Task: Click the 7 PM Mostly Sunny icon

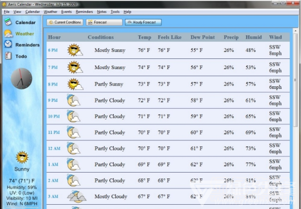Action: [x=75, y=68]
